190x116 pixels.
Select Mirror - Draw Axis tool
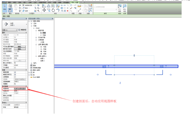coord(58,6)
